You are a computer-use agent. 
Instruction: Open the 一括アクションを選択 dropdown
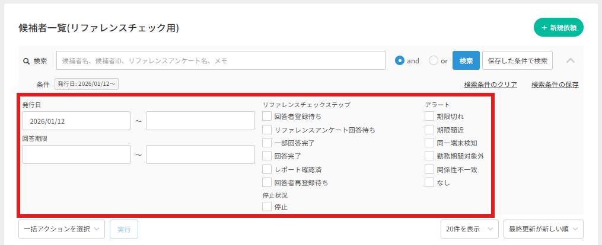point(62,229)
